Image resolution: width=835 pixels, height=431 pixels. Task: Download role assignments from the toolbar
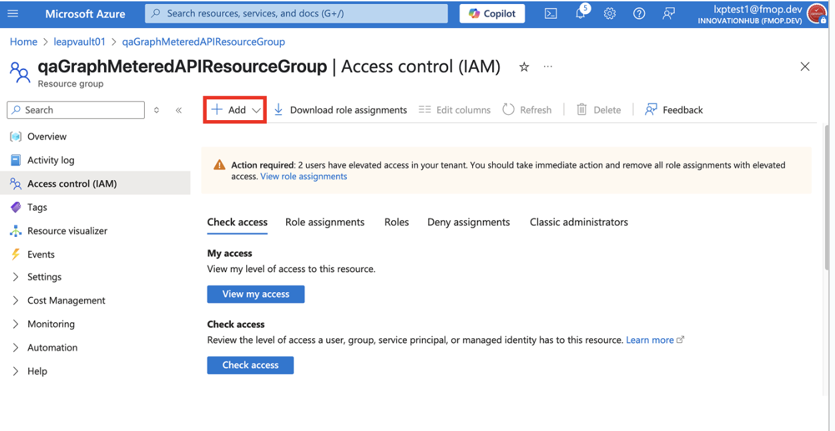coord(340,110)
